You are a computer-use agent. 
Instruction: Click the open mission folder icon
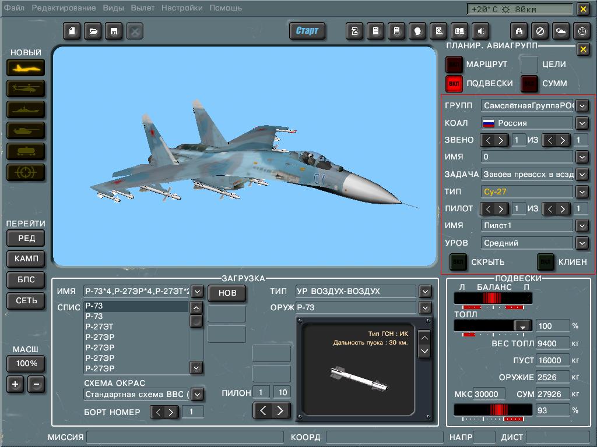tap(93, 31)
